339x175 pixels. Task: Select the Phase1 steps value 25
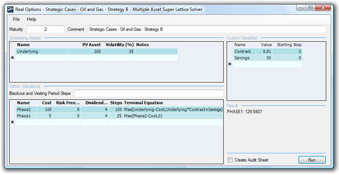click(x=115, y=116)
